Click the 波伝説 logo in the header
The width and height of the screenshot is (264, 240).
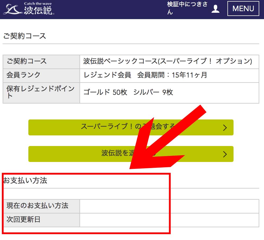29,8
